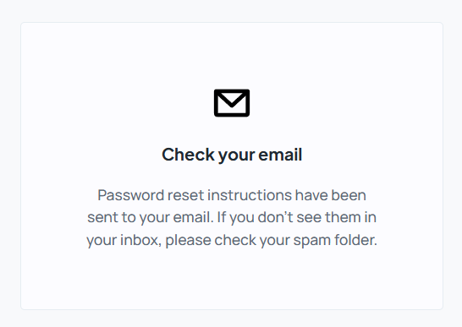Click the word "email" in the bold heading
Image resolution: width=462 pixels, height=327 pixels.
tap(280, 155)
